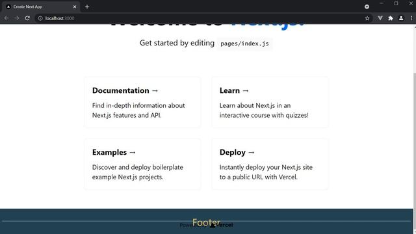Image resolution: width=416 pixels, height=234 pixels.
Task: Reload the page with the refresh icon
Action: tap(27, 18)
